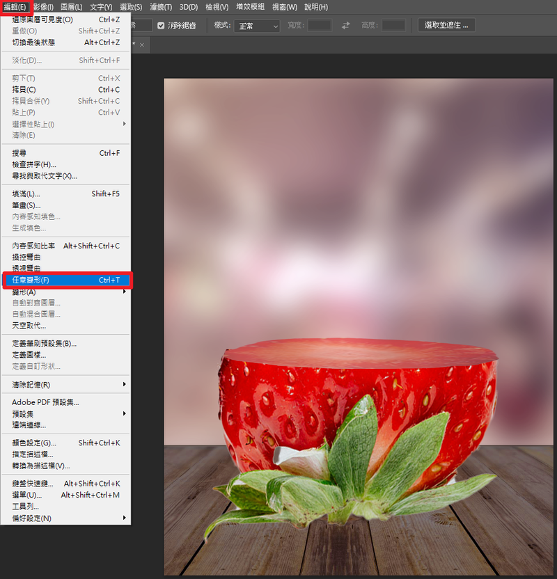Click the swap width and height arrows icon
Image resolution: width=557 pixels, height=579 pixels.
point(346,26)
